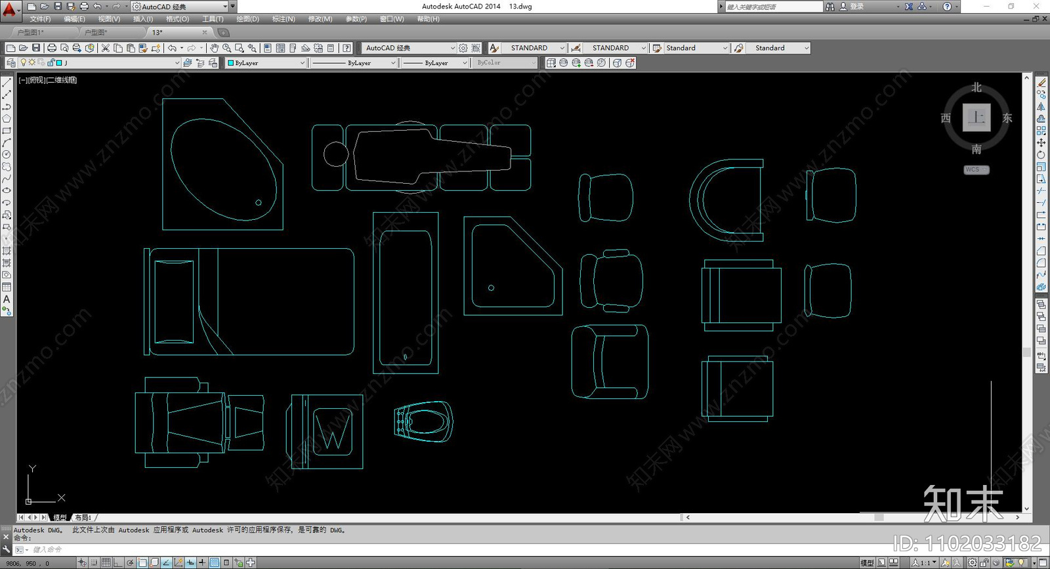Select the Erase tool in modify toolbar
Viewport: 1050px width, 569px height.
pos(1041,83)
